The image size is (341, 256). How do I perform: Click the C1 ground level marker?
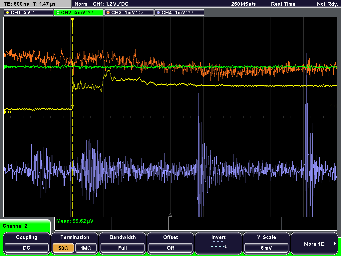pyautogui.click(x=9, y=112)
